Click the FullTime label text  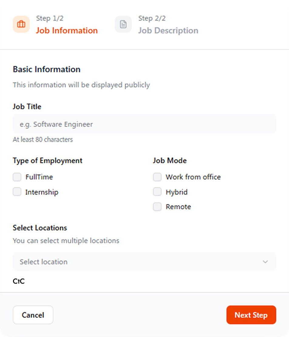(39, 177)
